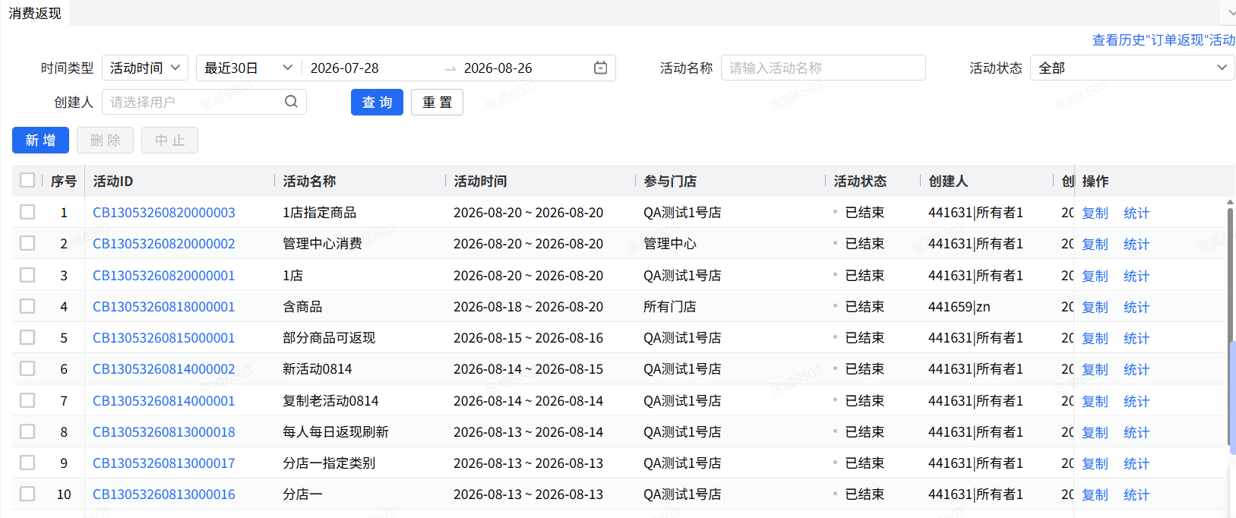Screen dimensions: 1236x518
Task: Check the box for row 8 每人每日返现刷新
Action: click(27, 431)
